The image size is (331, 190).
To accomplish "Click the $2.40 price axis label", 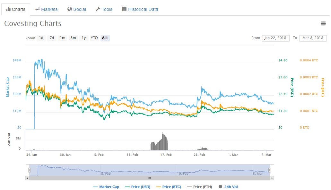I will tap(283, 94).
